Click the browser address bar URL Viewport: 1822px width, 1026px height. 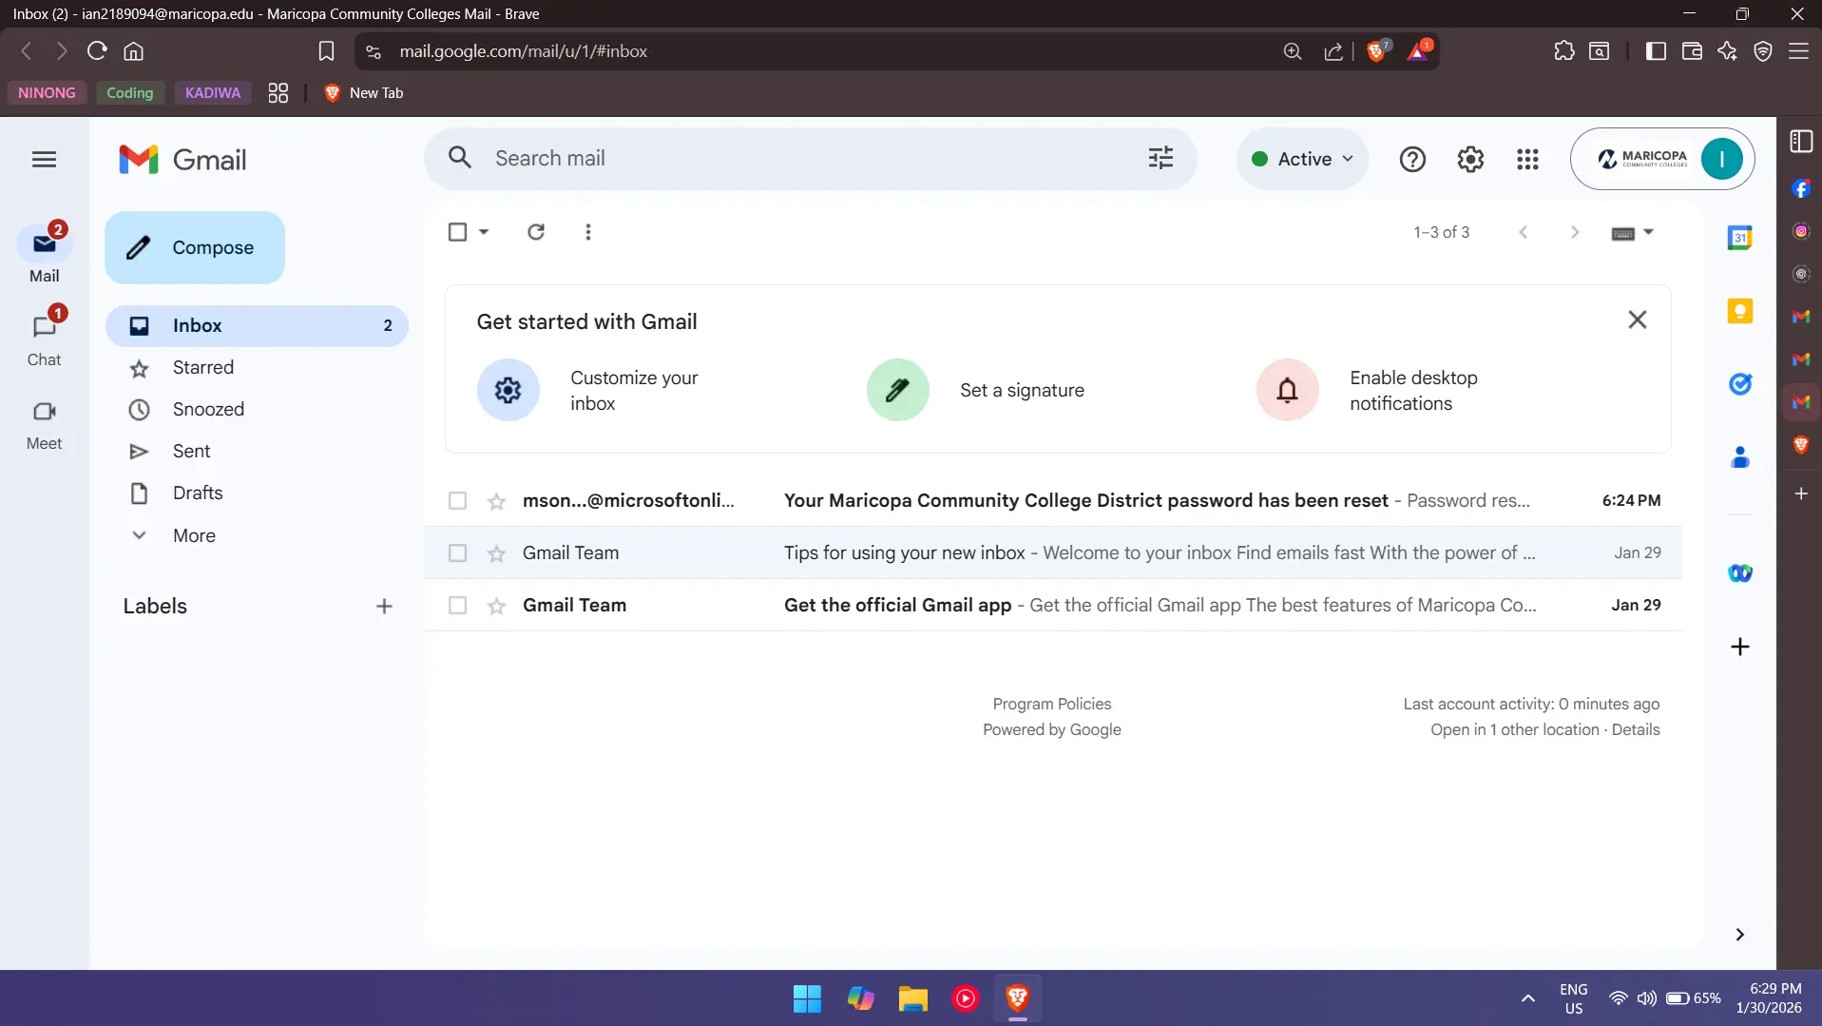523,51
